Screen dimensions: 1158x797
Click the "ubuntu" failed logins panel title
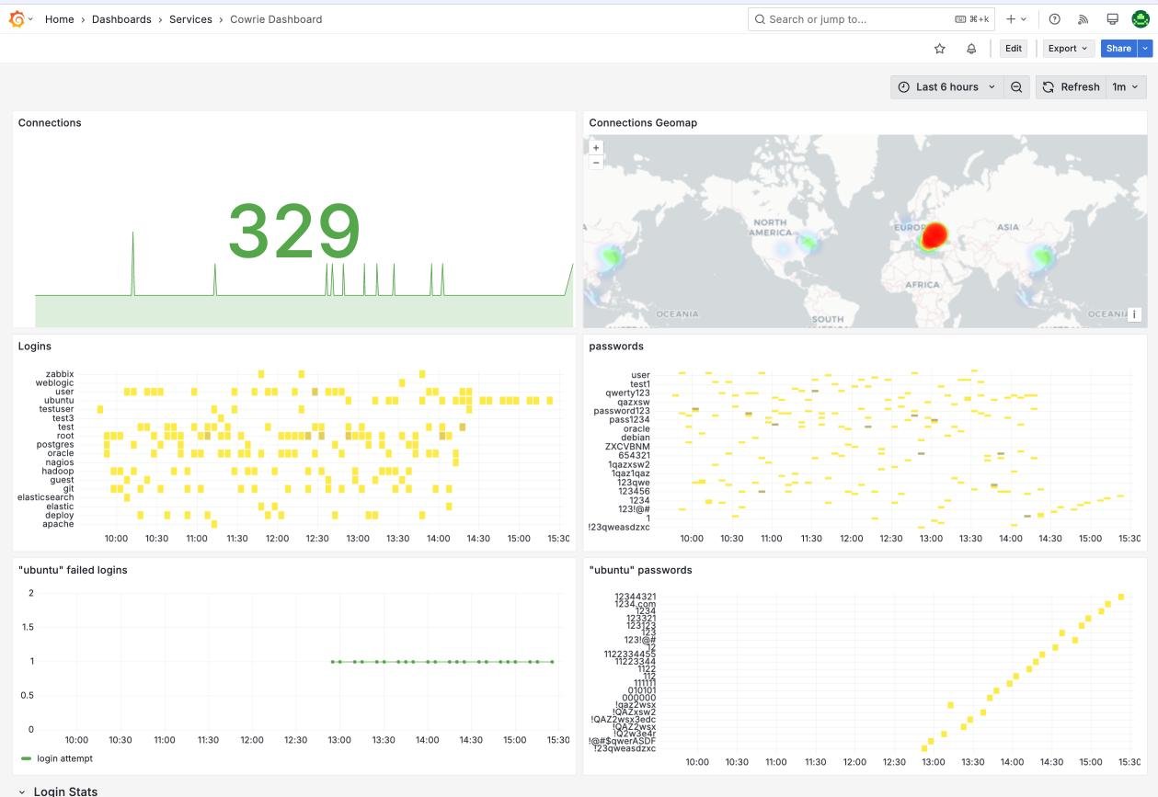pyautogui.click(x=73, y=570)
